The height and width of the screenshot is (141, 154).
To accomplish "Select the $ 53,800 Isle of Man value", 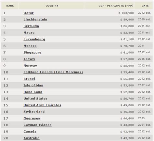I will (127, 85).
